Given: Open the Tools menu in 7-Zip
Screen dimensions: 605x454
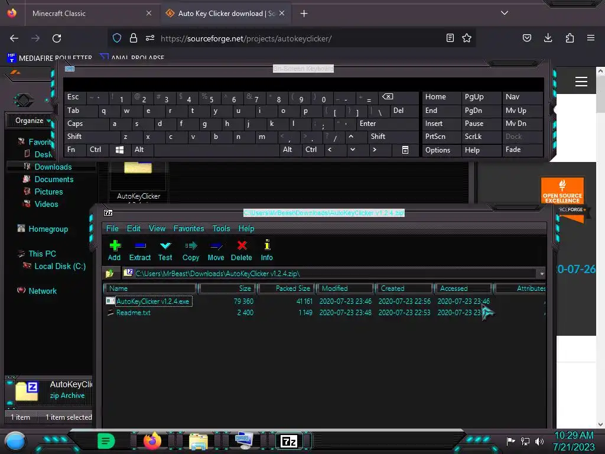Looking at the screenshot, I should coord(221,229).
